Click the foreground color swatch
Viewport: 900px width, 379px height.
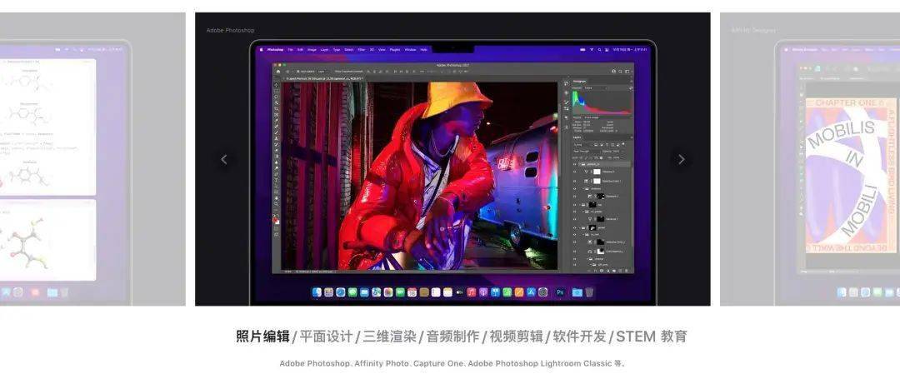click(275, 218)
